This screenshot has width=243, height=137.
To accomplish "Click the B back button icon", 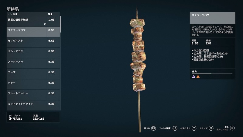I will click(x=232, y=128).
